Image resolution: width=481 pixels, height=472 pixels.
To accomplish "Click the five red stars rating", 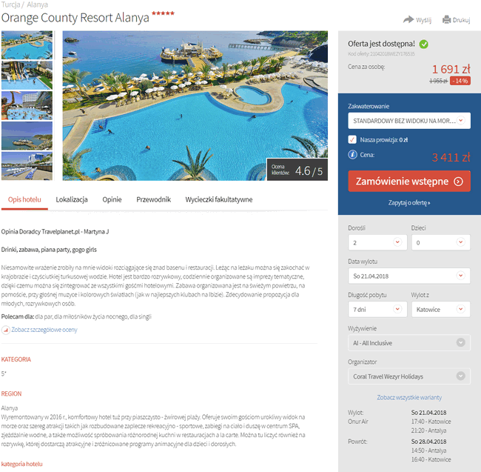I will point(163,13).
